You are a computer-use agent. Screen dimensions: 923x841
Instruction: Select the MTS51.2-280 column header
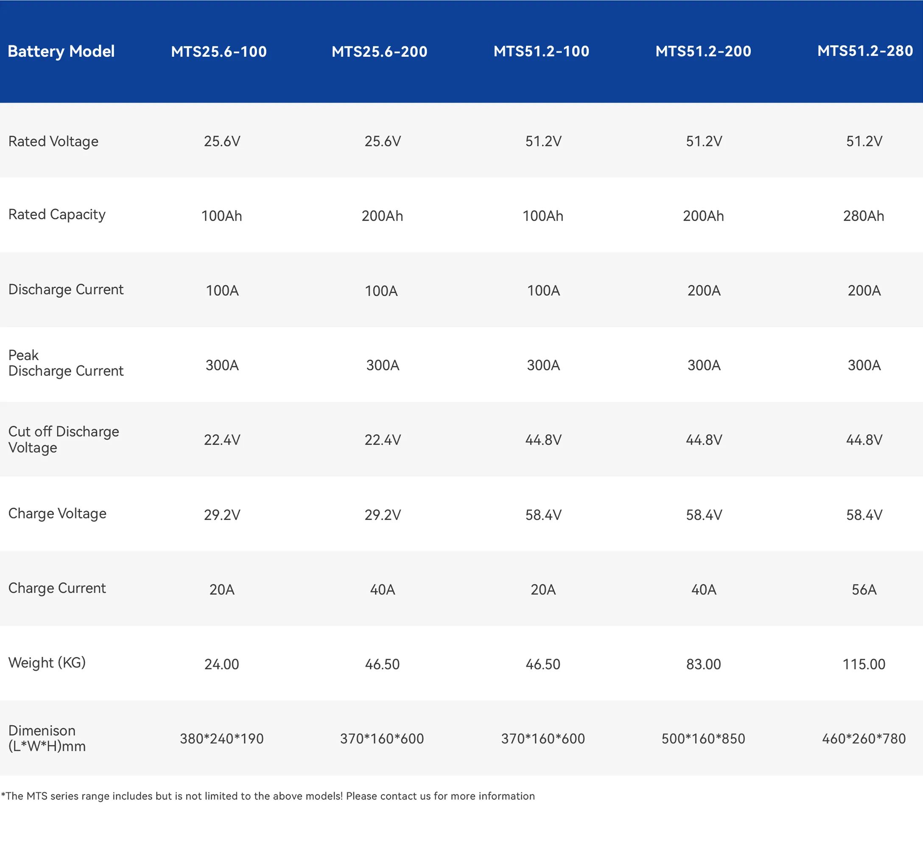[x=865, y=50]
